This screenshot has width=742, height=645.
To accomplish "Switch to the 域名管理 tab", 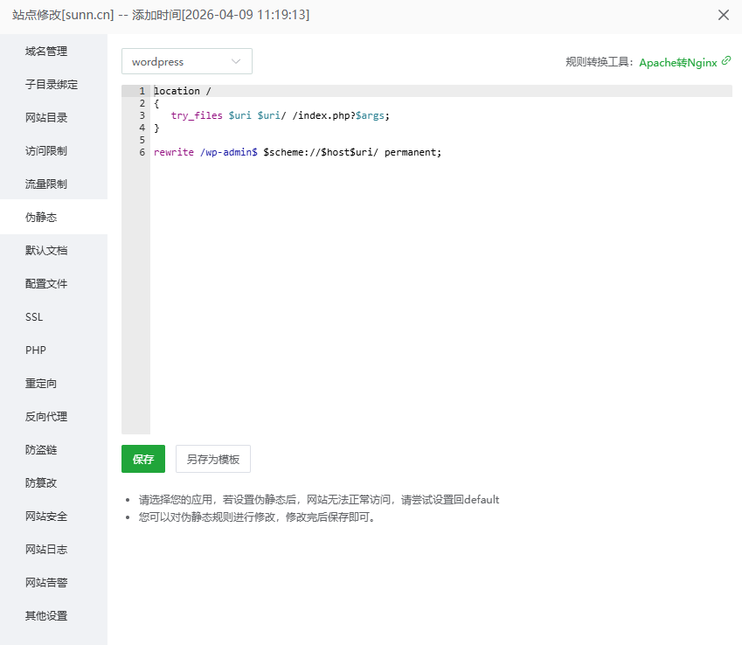I will pos(46,52).
